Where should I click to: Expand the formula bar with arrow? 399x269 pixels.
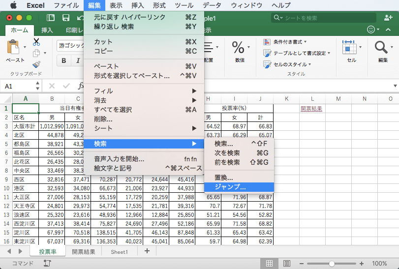395,86
